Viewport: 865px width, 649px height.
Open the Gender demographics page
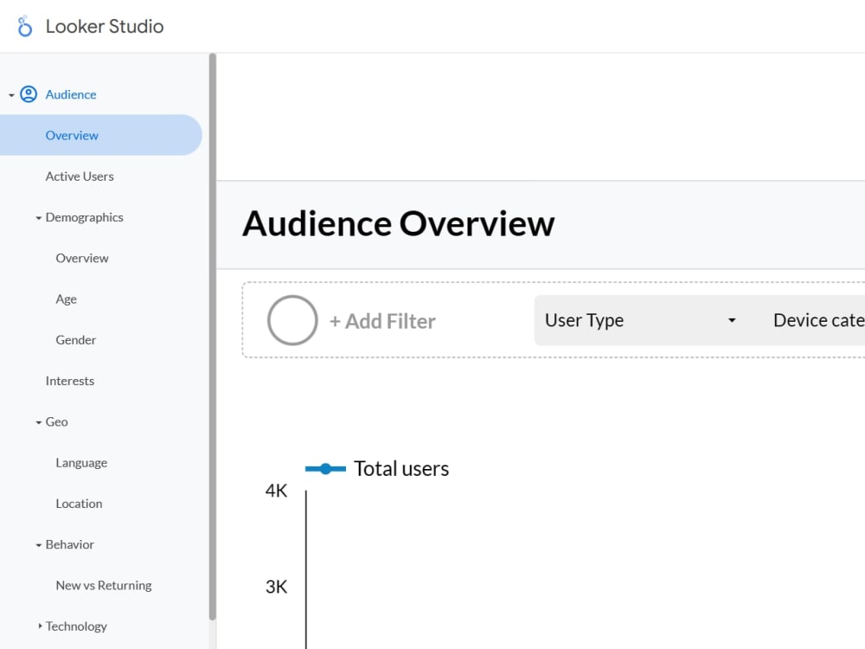(75, 339)
